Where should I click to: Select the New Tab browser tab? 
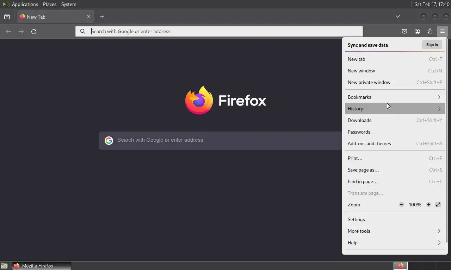[55, 17]
